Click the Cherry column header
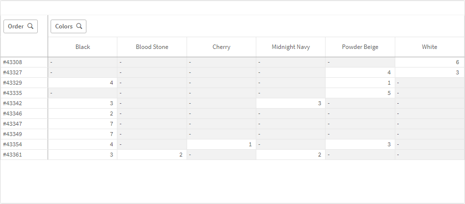465x204 pixels. tap(221, 47)
